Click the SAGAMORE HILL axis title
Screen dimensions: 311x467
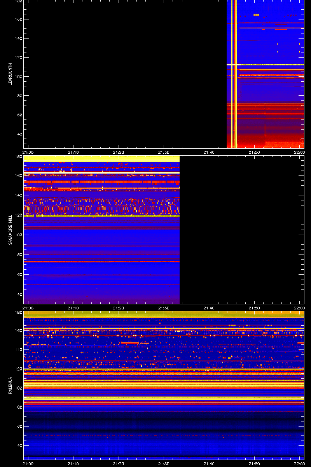tap(11, 230)
